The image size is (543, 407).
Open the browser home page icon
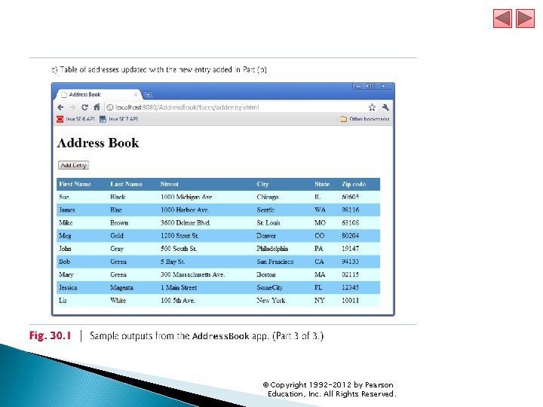(x=97, y=107)
